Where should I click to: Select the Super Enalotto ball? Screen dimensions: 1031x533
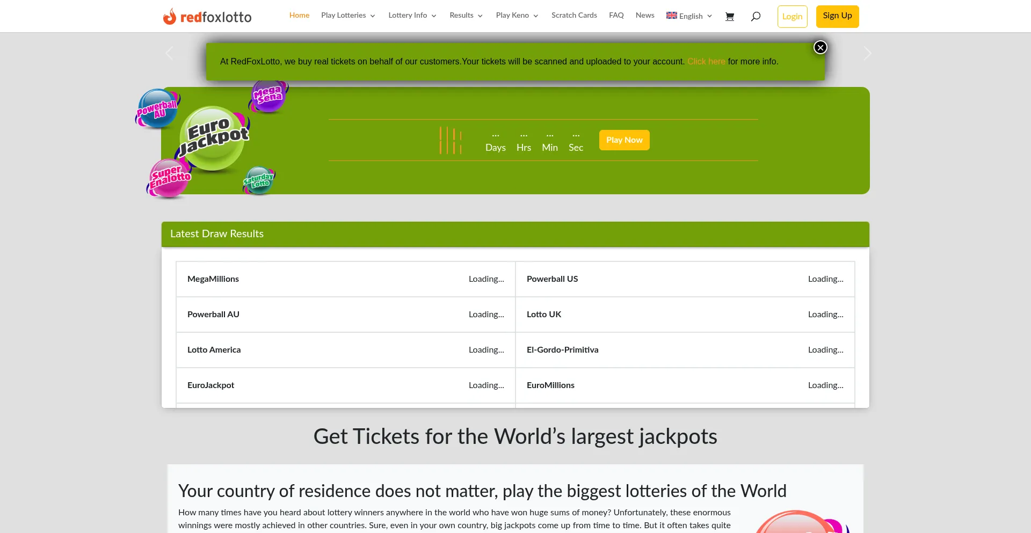(170, 178)
